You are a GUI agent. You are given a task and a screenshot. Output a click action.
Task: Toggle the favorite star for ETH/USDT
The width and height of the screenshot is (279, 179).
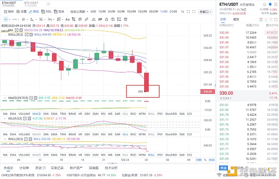tap(270, 4)
